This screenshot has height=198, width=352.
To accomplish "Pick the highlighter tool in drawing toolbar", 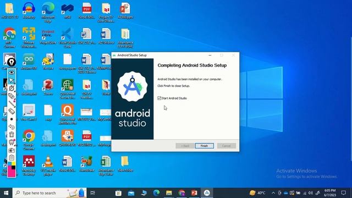I will [x=12, y=96].
